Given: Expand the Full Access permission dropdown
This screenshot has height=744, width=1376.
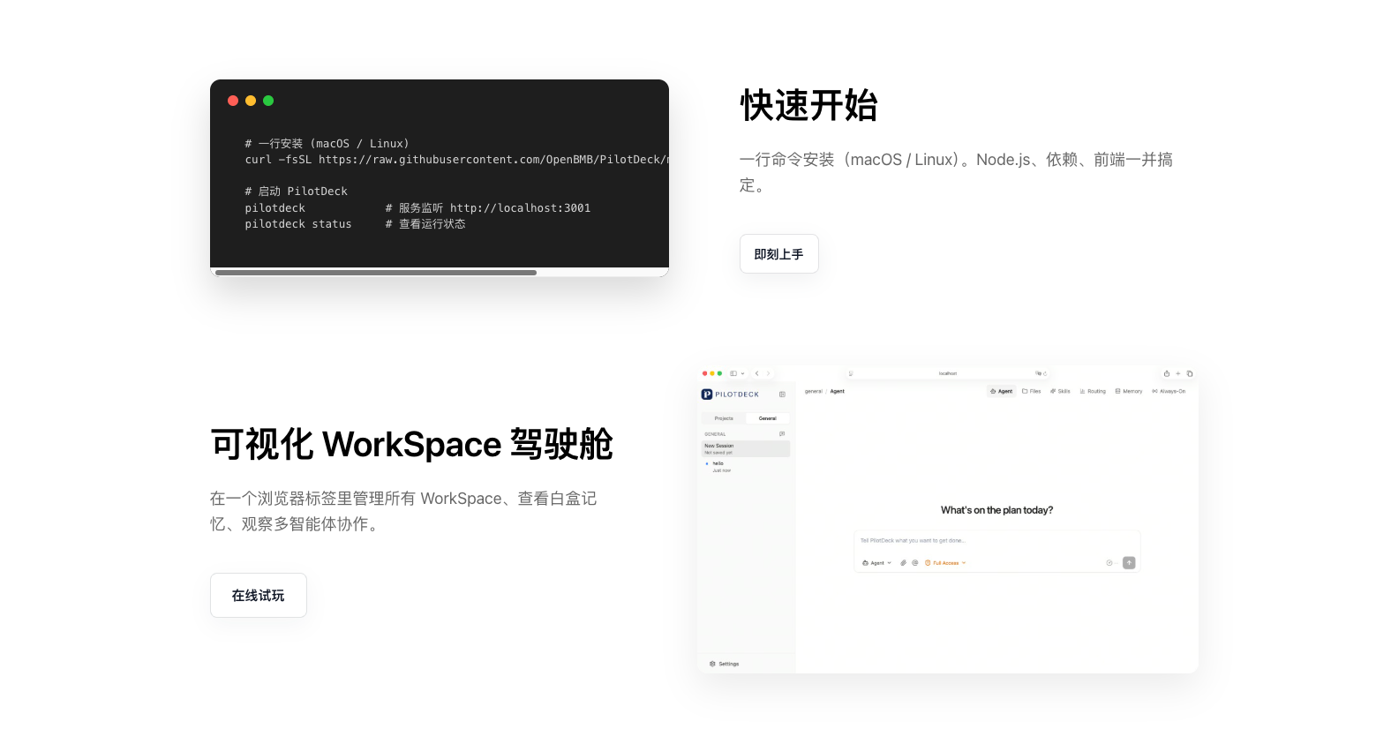Looking at the screenshot, I should point(945,563).
